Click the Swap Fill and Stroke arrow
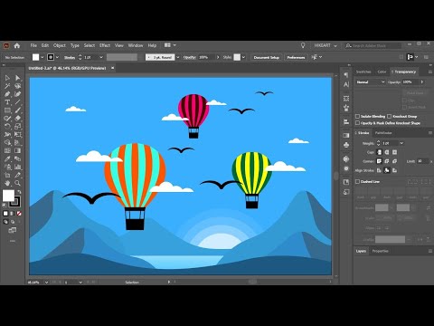The width and height of the screenshot is (434, 326). (19, 192)
